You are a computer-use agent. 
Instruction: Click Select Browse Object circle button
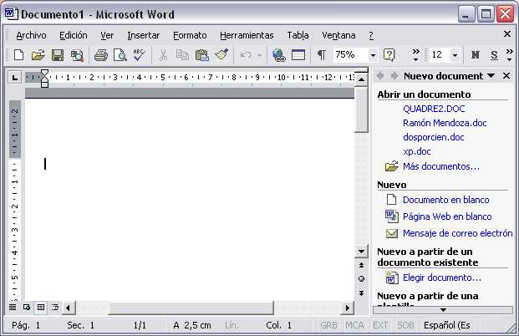(361, 278)
